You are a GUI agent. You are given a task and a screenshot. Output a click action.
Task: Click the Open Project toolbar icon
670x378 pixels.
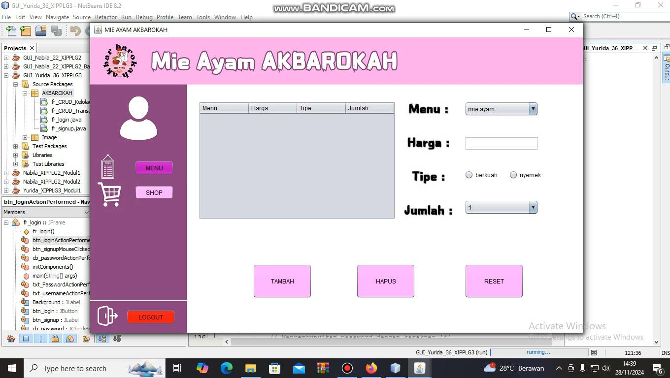pos(41,31)
